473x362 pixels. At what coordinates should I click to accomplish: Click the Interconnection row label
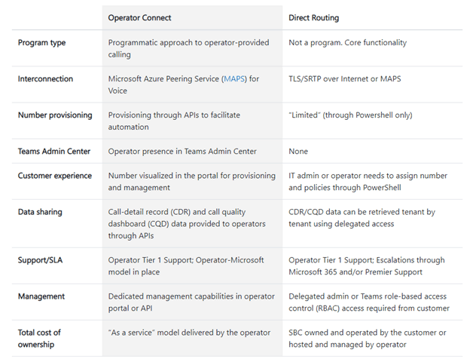[45, 79]
